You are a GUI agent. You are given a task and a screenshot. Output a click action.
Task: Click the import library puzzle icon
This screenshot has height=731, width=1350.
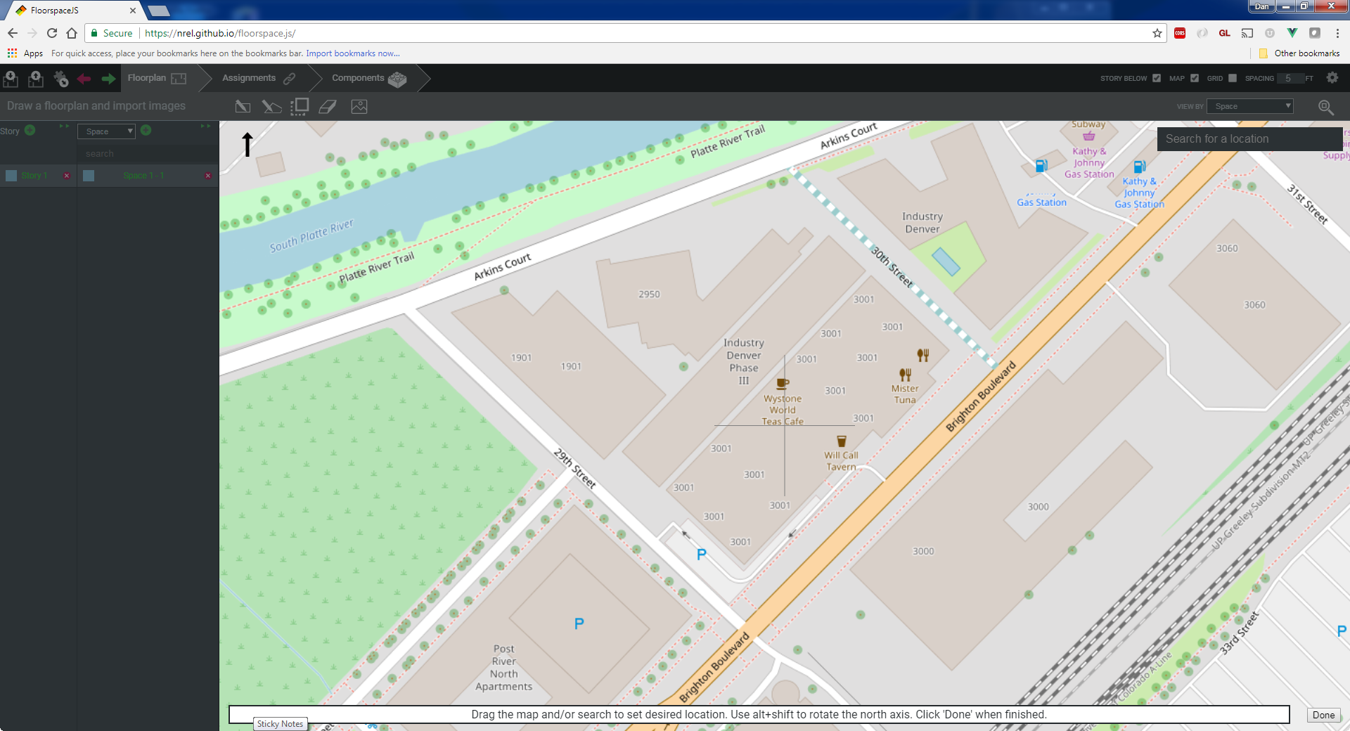61,79
